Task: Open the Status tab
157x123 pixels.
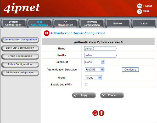Action: (144, 23)
